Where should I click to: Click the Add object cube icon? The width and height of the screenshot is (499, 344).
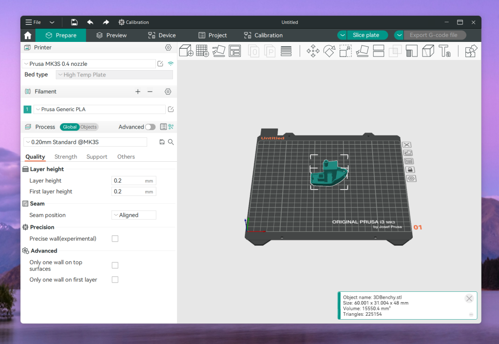tap(186, 51)
